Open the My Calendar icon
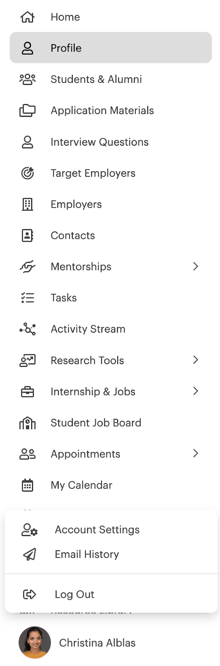 (27, 485)
